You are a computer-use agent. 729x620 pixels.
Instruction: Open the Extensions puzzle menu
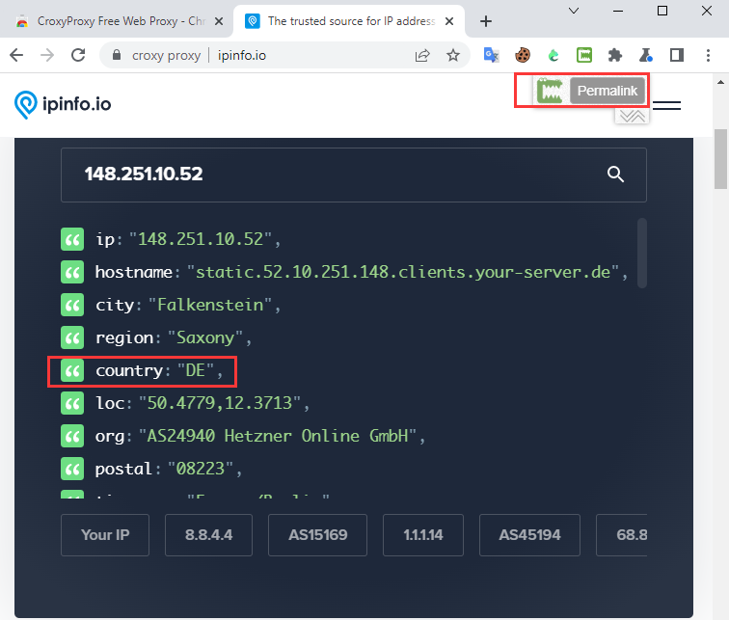click(x=615, y=55)
